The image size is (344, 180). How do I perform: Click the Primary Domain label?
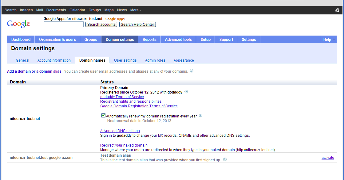pos(114,87)
